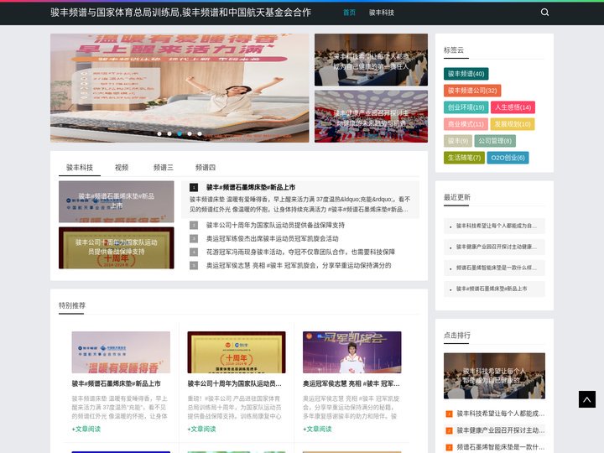Open recent update 骏丰健康产业园召开探讨主动健康

(496, 247)
